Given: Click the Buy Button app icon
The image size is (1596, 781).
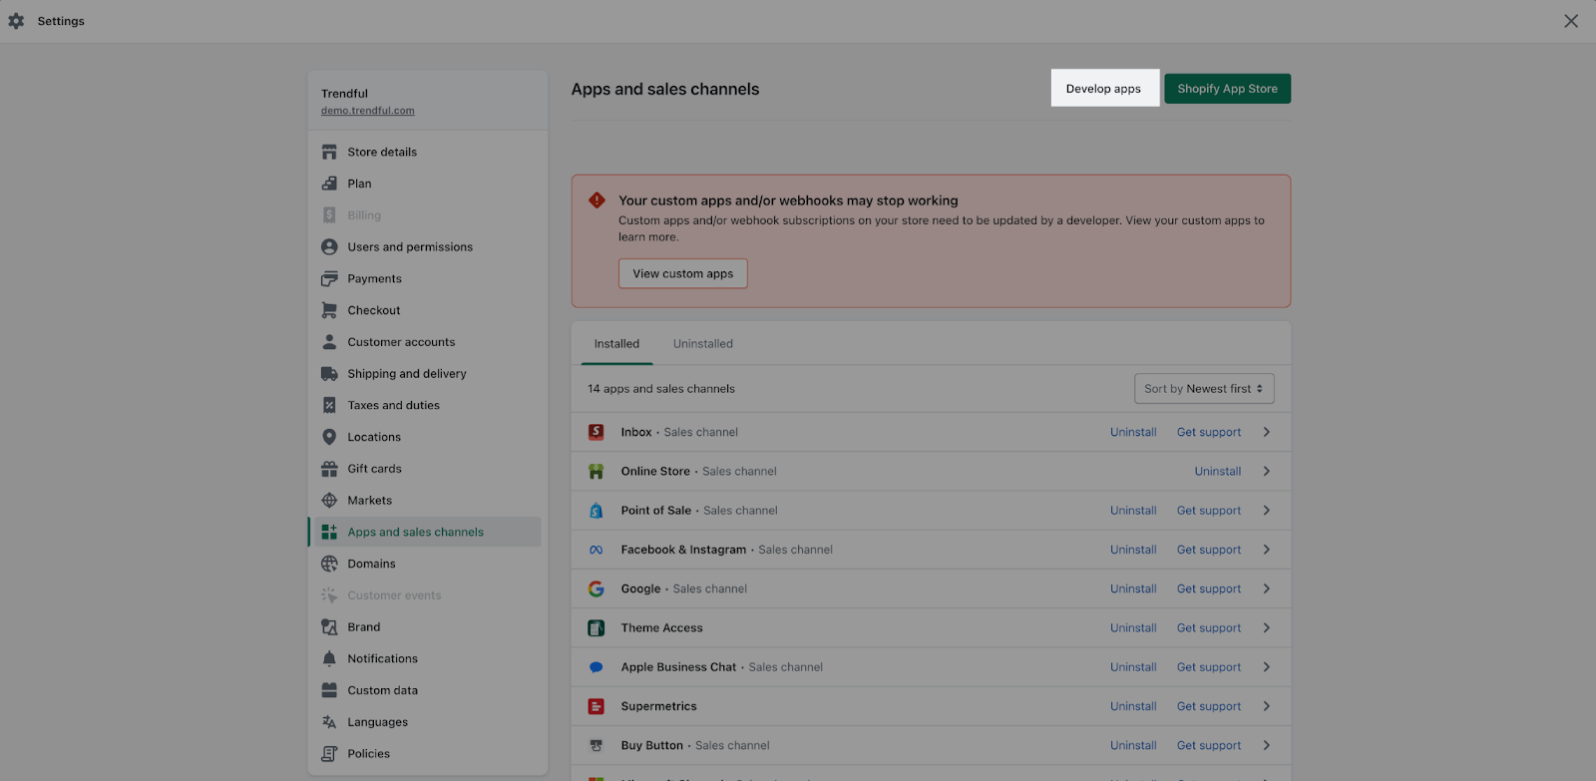Looking at the screenshot, I should pos(597,745).
